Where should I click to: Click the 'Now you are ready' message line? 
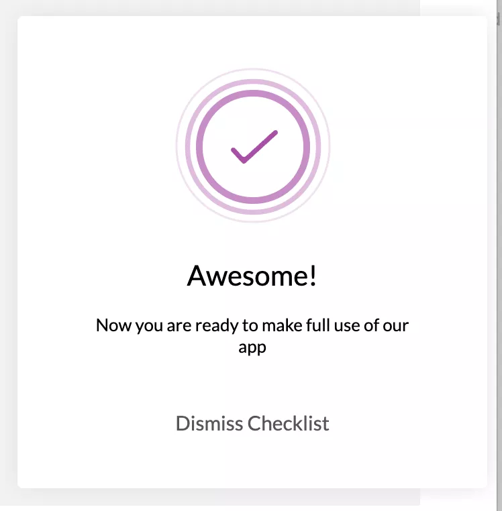click(x=252, y=325)
